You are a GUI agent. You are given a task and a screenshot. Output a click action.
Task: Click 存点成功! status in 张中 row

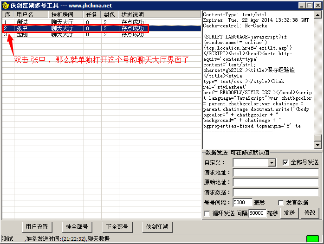coord(134,28)
